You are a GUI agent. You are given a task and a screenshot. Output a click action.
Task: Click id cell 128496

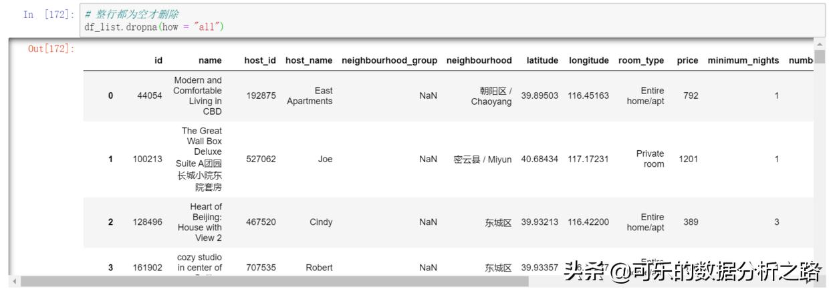tap(148, 222)
